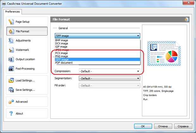Image resolution: width=196 pixels, height=133 pixels.
Task: Click the Run summary text
Action: [145, 99]
